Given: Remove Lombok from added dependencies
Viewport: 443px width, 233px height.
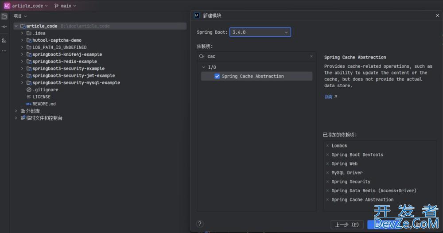Looking at the screenshot, I should 327,146.
